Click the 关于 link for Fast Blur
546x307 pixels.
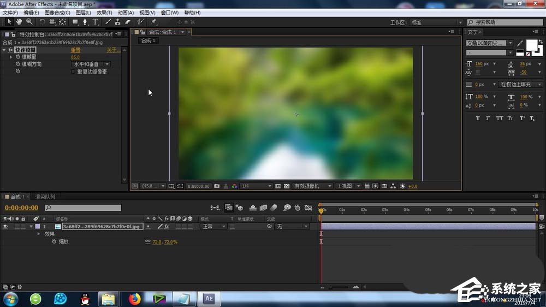point(112,50)
